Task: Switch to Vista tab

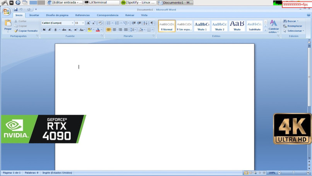Action: pos(144,15)
